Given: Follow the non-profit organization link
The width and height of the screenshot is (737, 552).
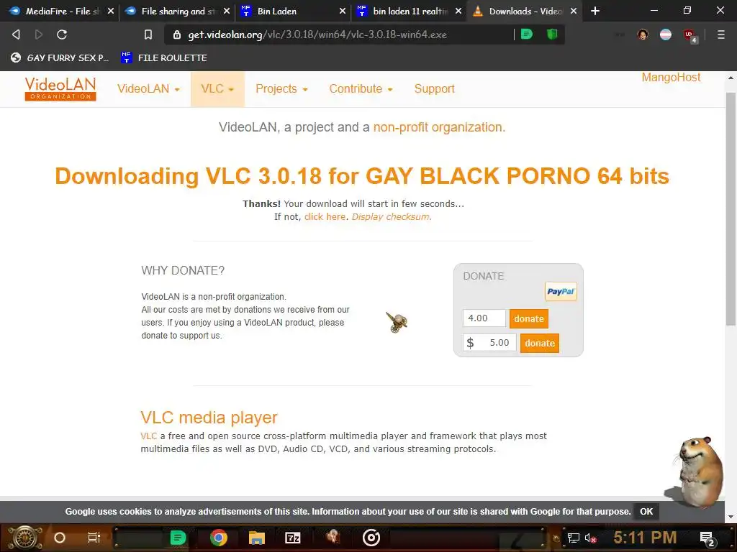Looking at the screenshot, I should [439, 127].
